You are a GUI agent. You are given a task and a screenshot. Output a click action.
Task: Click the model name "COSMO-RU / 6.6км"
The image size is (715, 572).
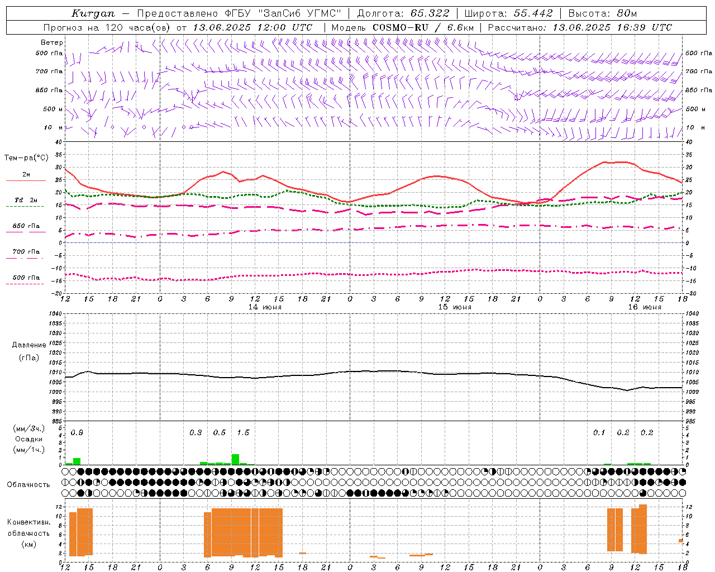click(x=423, y=27)
